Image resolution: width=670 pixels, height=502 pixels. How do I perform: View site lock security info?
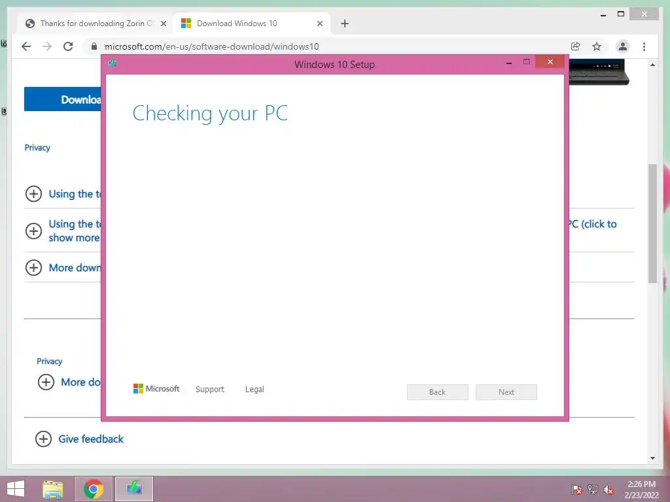[x=94, y=46]
